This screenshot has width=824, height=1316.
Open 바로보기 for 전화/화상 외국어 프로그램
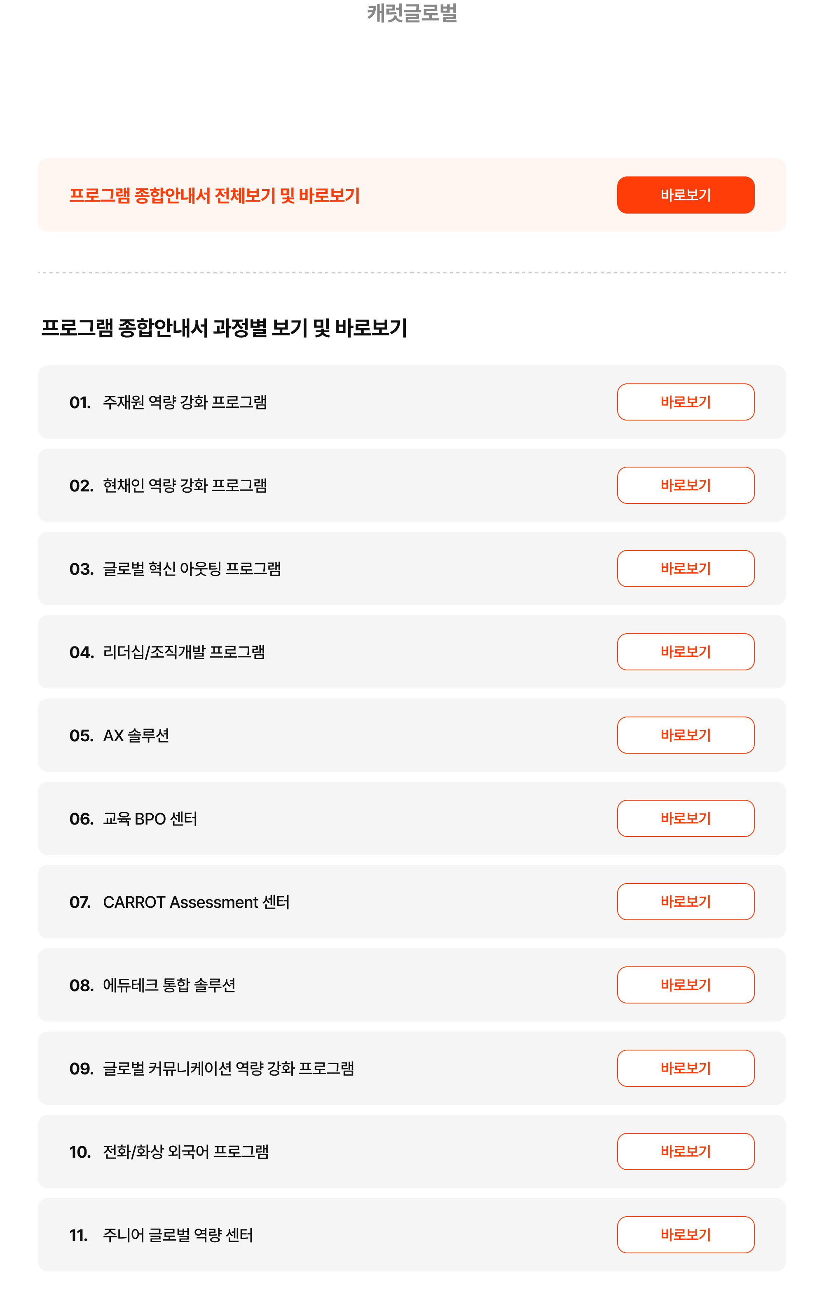coord(686,1151)
